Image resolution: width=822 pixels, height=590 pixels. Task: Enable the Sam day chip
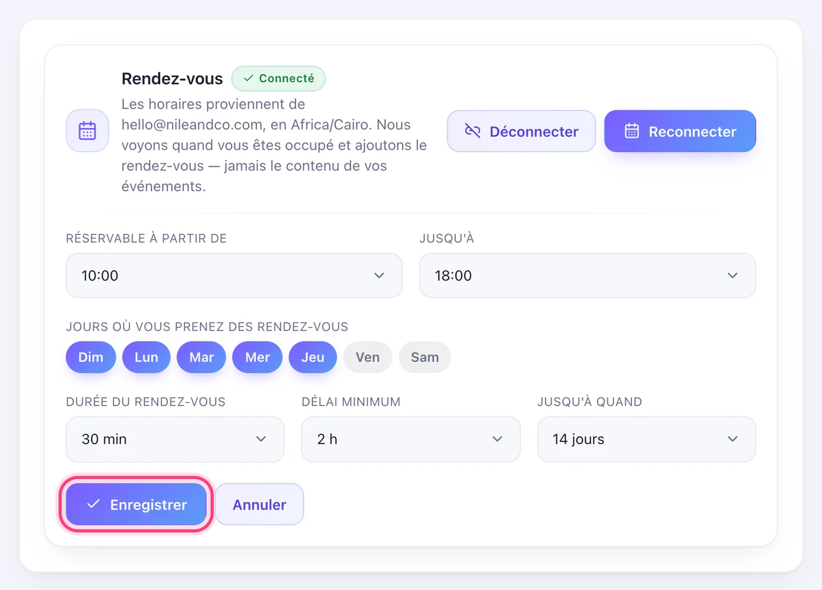click(425, 357)
